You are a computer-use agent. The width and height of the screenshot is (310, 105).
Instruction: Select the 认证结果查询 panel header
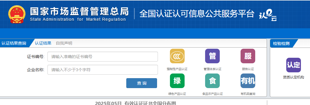14,43
